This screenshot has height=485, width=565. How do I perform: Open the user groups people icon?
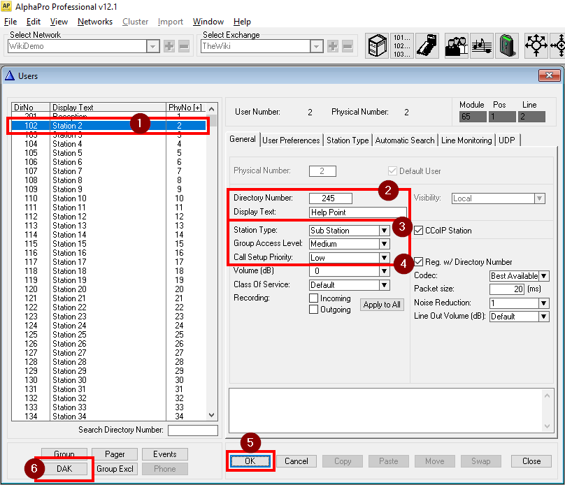[457, 45]
